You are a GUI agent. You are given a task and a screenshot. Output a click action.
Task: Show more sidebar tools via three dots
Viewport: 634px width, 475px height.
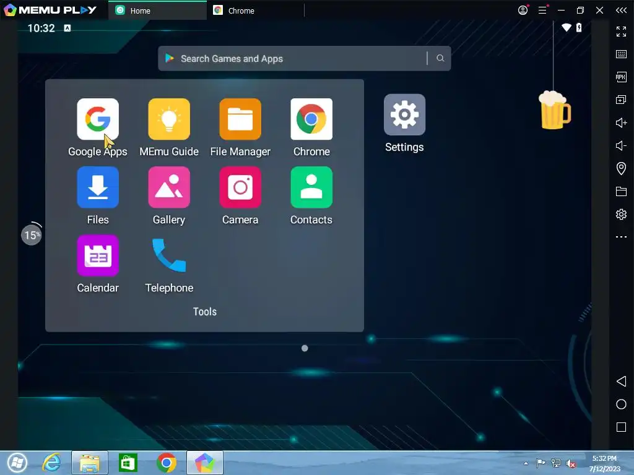click(621, 237)
